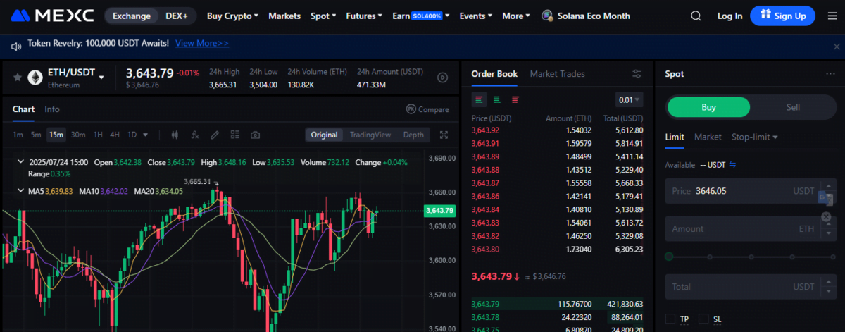
Task: Expand the Futures dropdown menu
Action: point(365,16)
